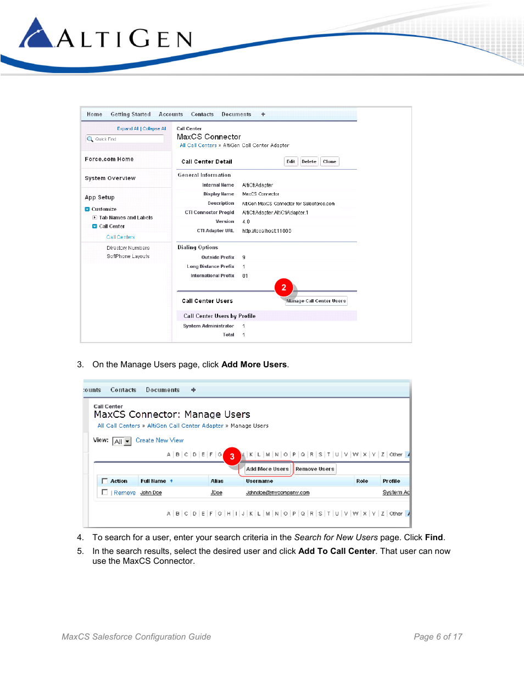Open Contacts tab on Manage Users page
524x678 pixels.
[x=123, y=390]
